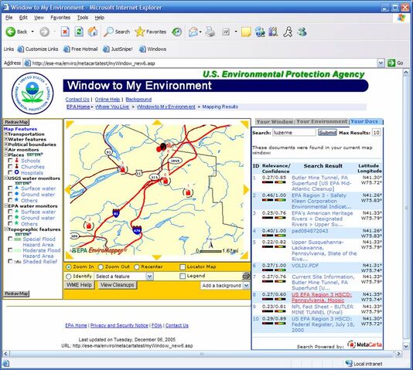Open VOLIV.PDF search result
Image resolution: width=413 pixels, height=370 pixels.
pyautogui.click(x=305, y=266)
